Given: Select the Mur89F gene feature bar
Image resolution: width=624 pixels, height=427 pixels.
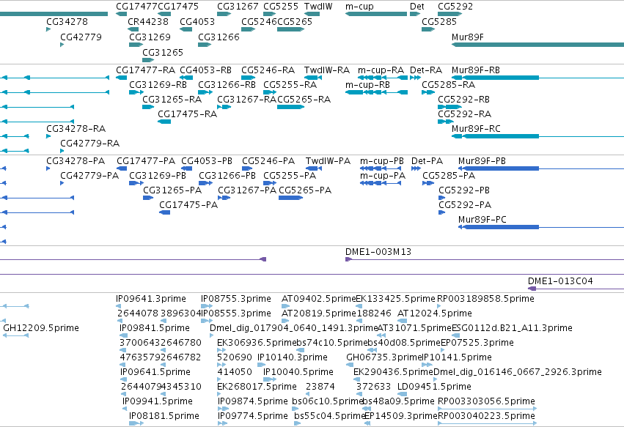Looking at the screenshot, I should pos(537,45).
